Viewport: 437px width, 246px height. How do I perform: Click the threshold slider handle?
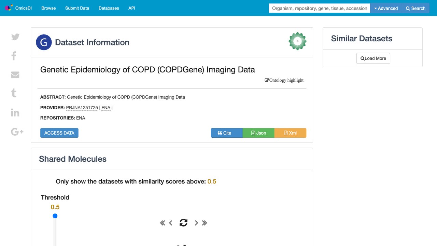(55, 216)
